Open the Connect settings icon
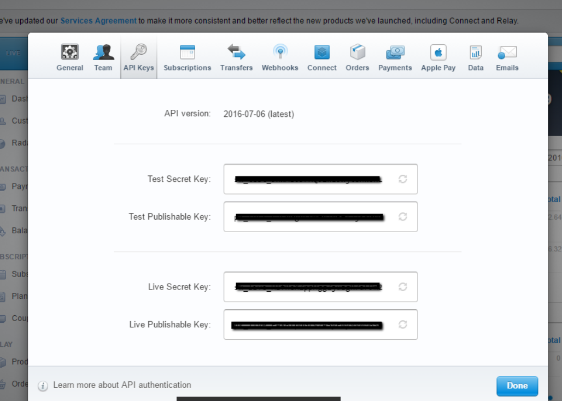This screenshot has width=562, height=401. (322, 52)
